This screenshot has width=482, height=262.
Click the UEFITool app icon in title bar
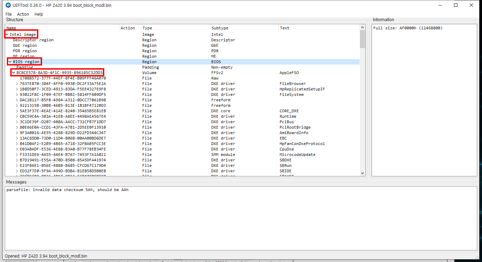pyautogui.click(x=8, y=5)
